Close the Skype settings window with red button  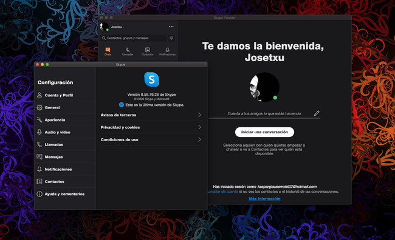tap(38, 65)
